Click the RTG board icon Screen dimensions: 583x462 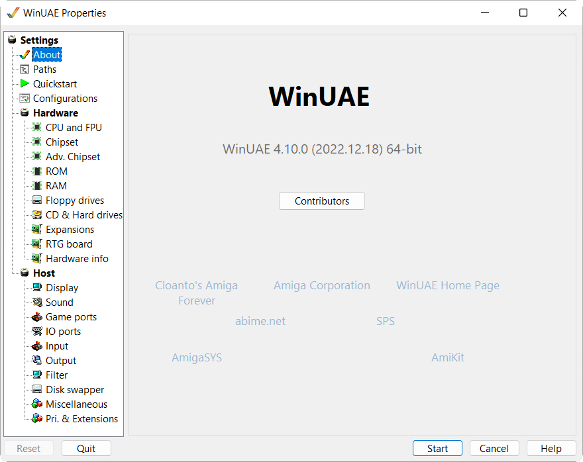[37, 244]
